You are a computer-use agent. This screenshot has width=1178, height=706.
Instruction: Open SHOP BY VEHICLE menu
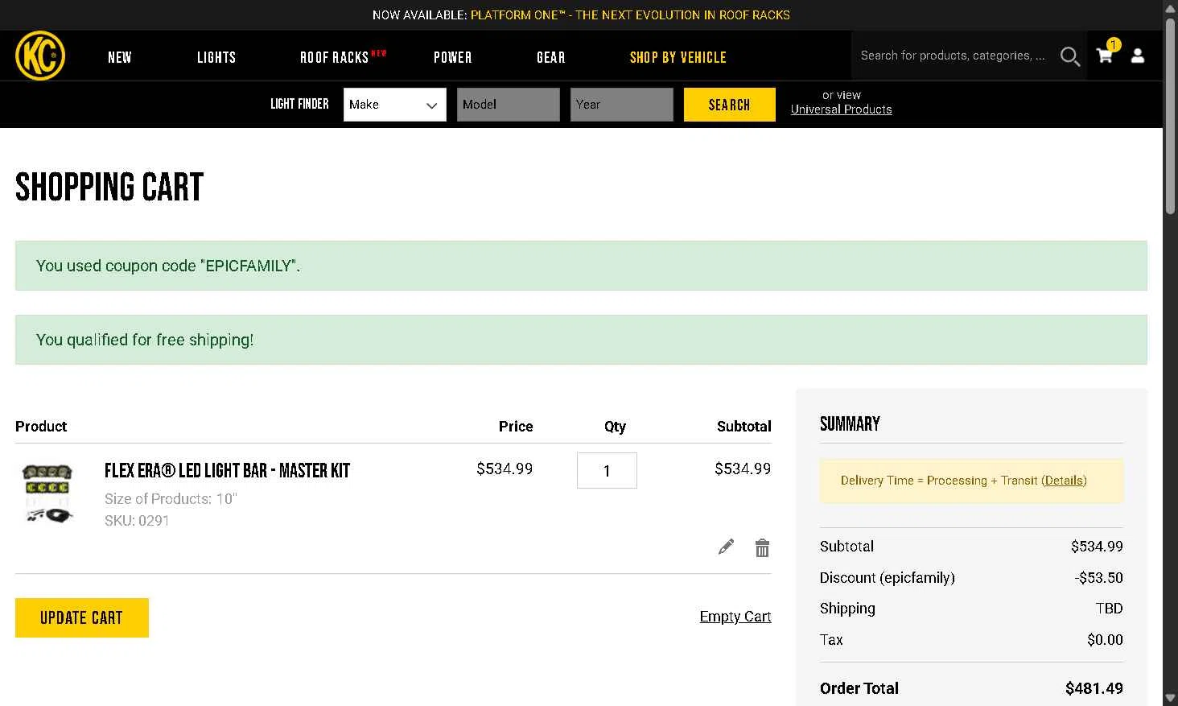click(678, 57)
